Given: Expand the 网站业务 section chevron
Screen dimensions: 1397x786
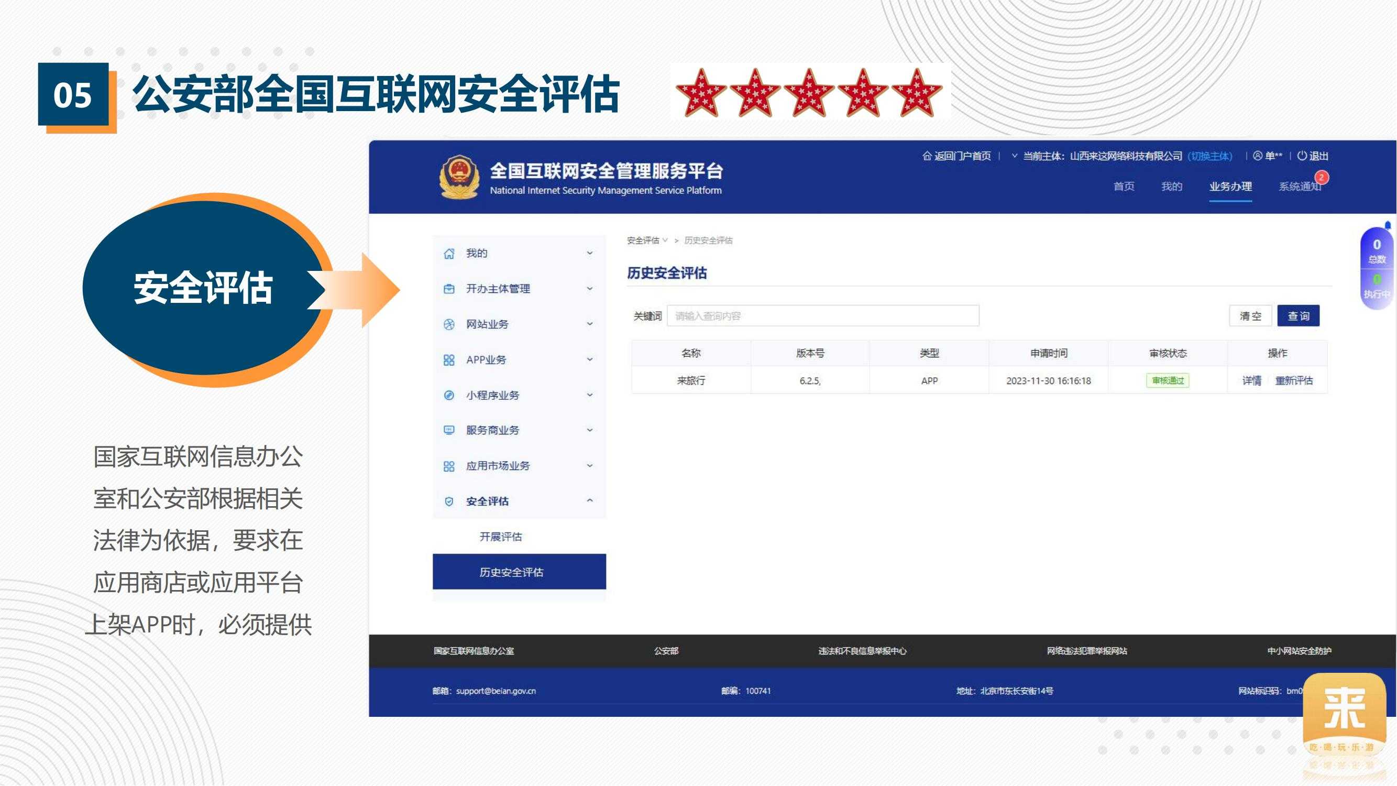Looking at the screenshot, I should (590, 324).
